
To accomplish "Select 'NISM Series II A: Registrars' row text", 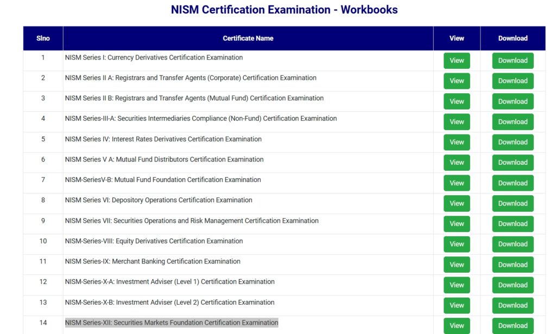I will (x=191, y=78).
